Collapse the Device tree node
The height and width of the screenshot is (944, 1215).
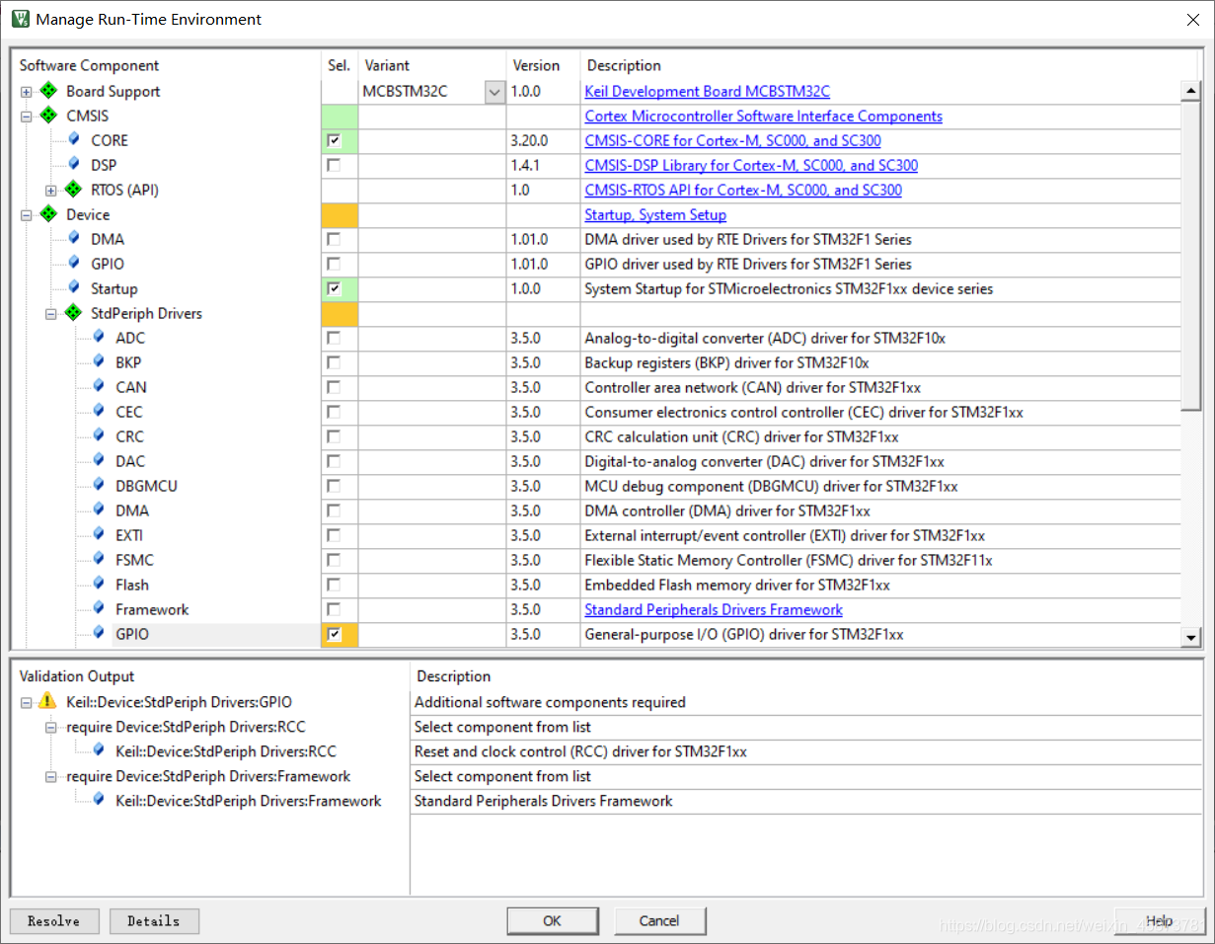pos(27,215)
